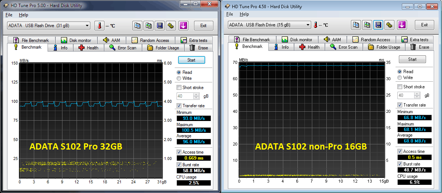The height and width of the screenshot is (193, 442).
Task: Click purple down-arrow icon in HD Tune Pro 5.00
Action: [x=183, y=26]
